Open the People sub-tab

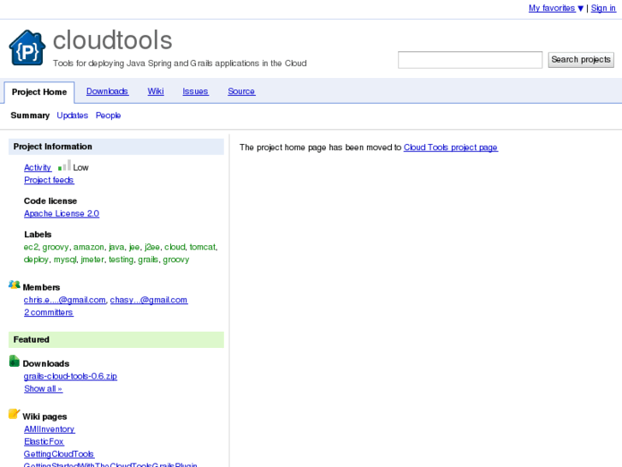108,116
